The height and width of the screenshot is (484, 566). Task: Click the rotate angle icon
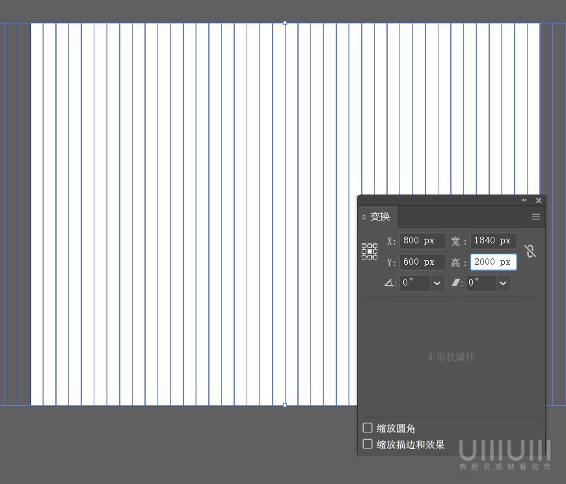[x=390, y=283]
